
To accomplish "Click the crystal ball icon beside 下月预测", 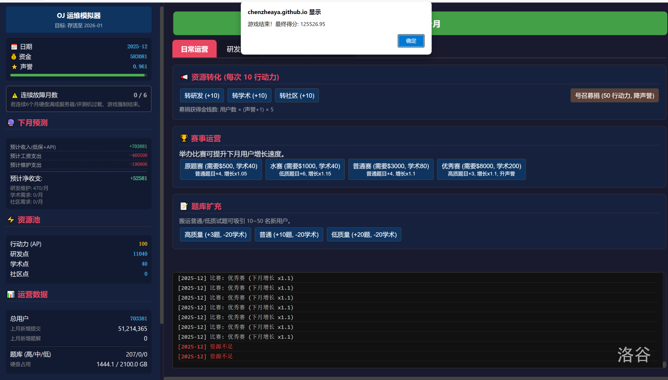I will click(11, 123).
